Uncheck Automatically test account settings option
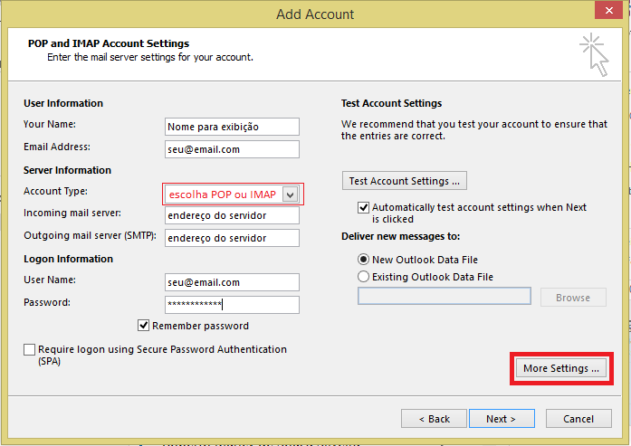This screenshot has height=446, width=631. pos(364,207)
